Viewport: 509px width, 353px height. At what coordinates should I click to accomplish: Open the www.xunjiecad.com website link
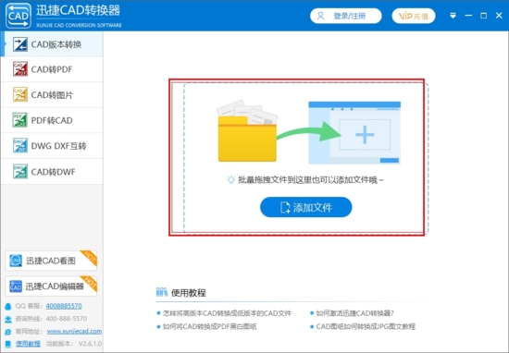pyautogui.click(x=74, y=331)
